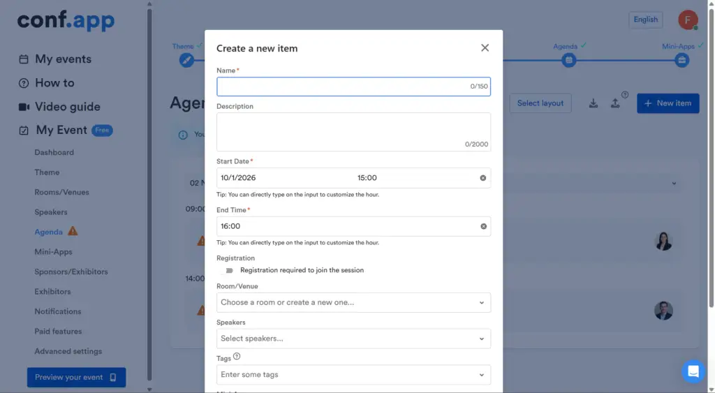Viewport: 715px width, 393px height.
Task: Click the Free plan badge
Action: point(102,130)
